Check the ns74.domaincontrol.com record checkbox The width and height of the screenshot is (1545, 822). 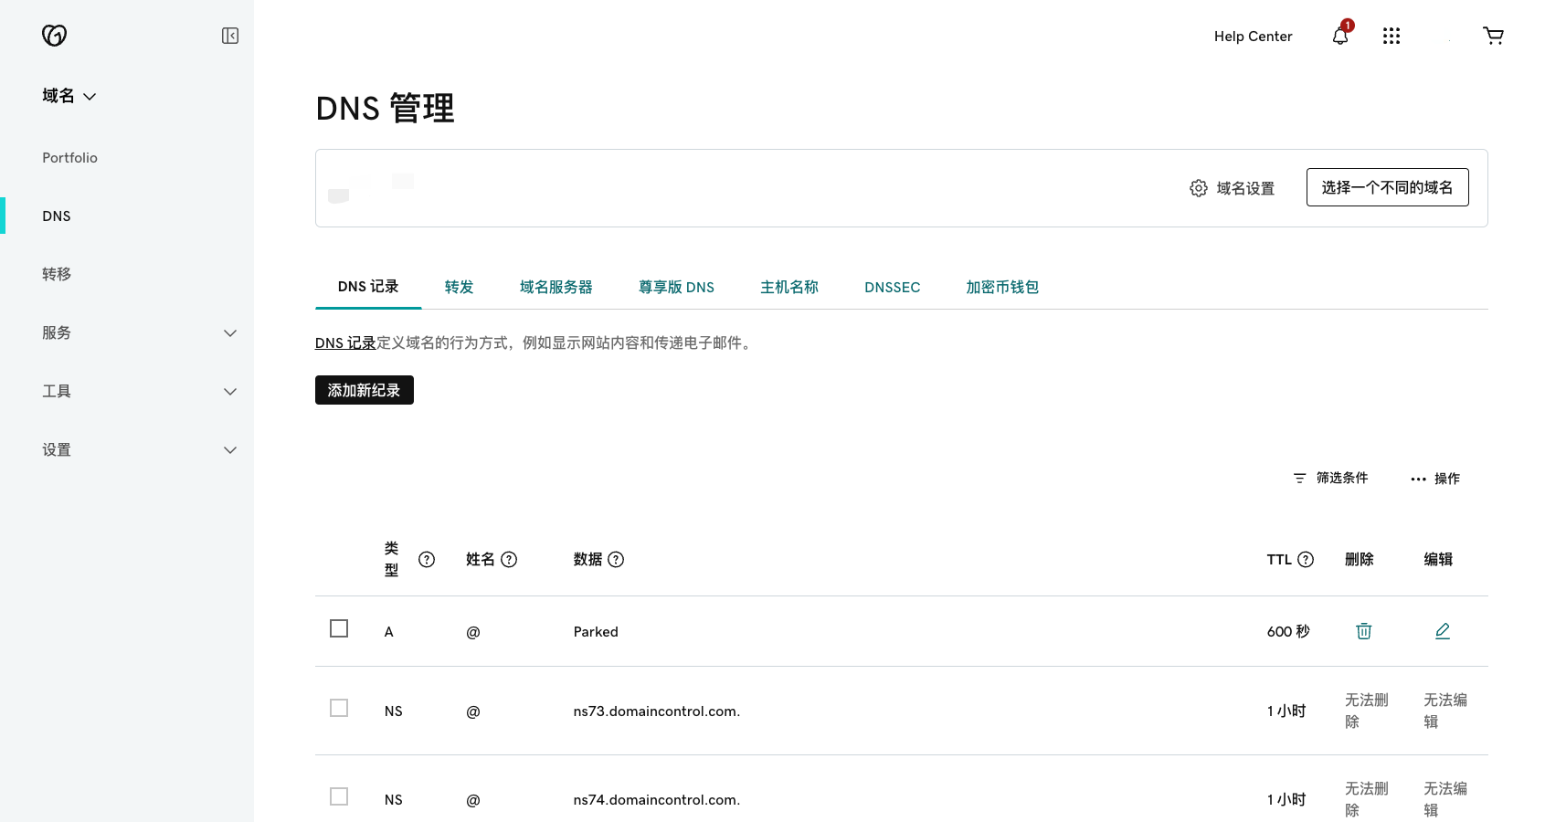click(339, 797)
